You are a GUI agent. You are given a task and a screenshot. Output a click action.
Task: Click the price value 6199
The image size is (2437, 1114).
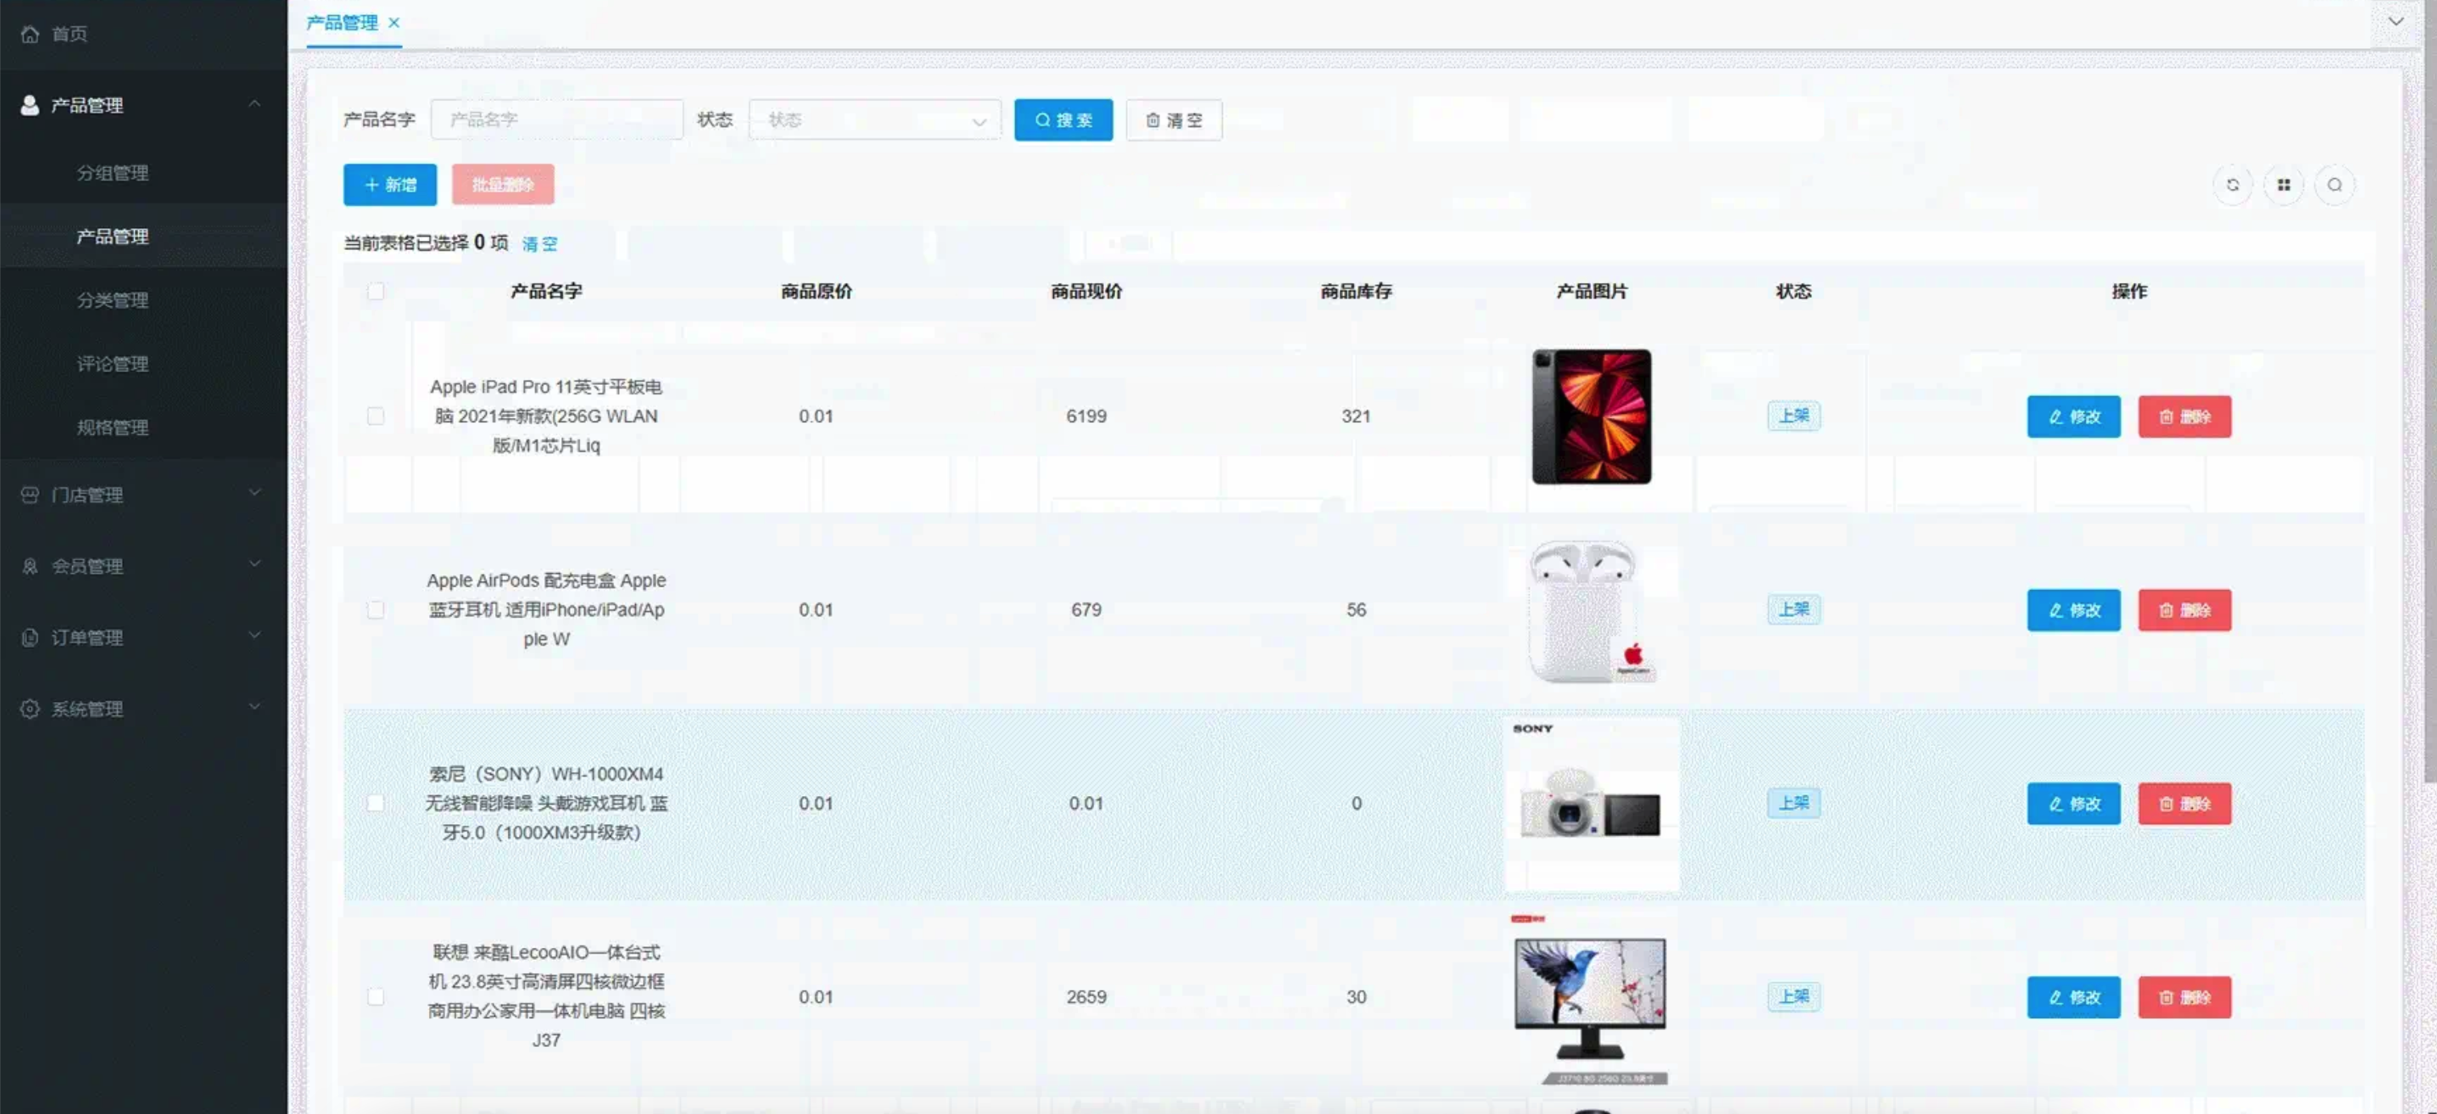[x=1086, y=416]
